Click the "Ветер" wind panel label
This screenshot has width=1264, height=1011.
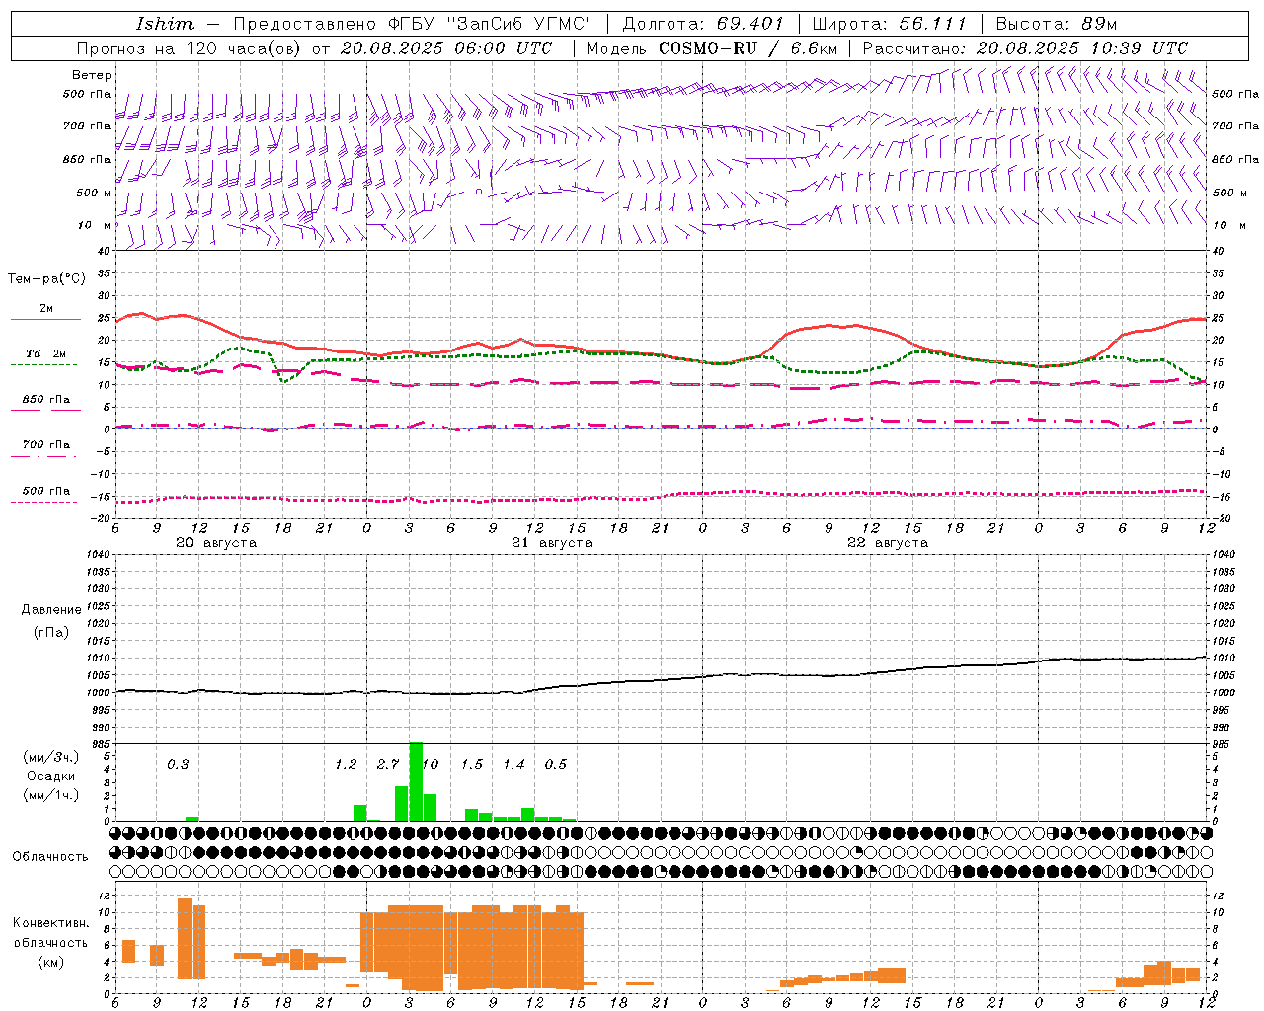[x=91, y=75]
